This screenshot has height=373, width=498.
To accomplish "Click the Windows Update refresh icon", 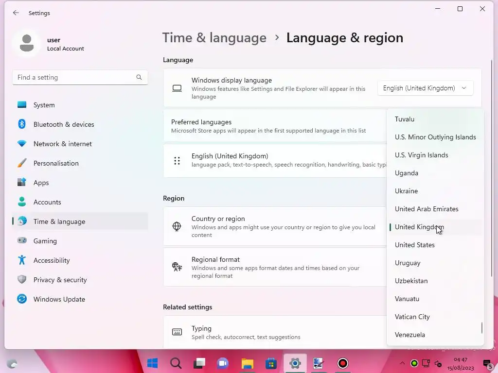I will pyautogui.click(x=22, y=299).
